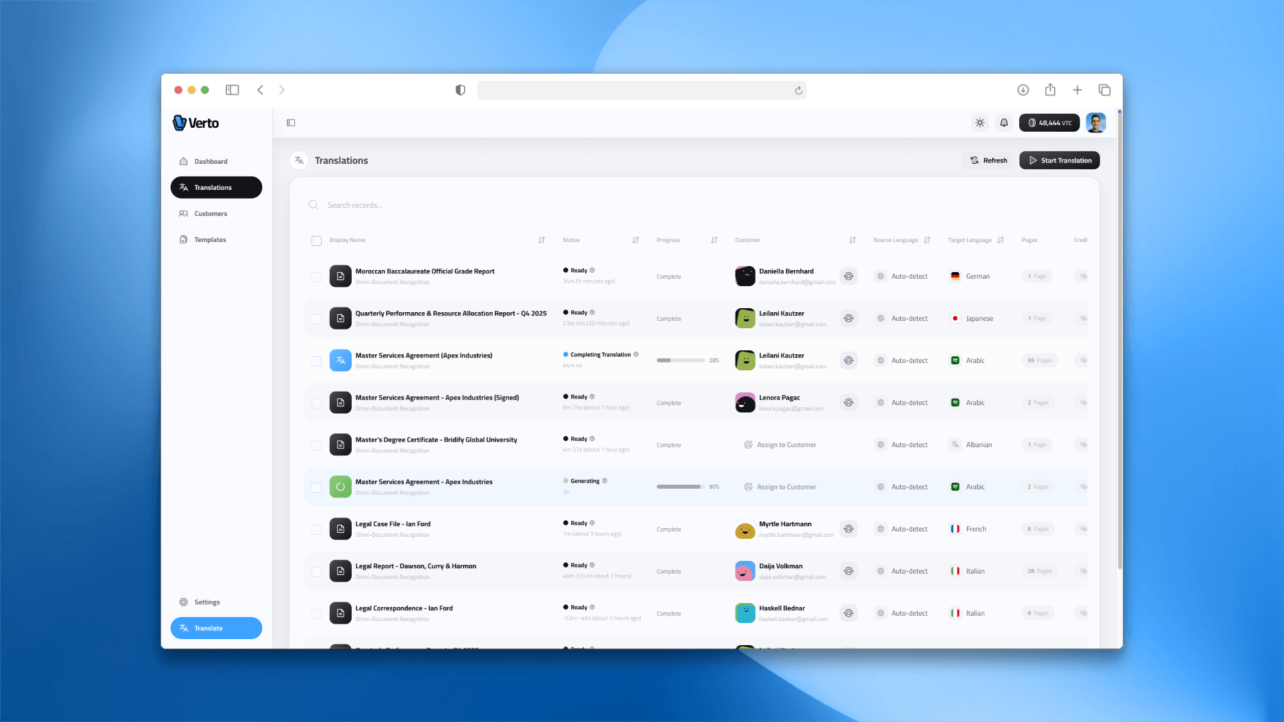Open Templates from the sidebar

[x=210, y=240]
